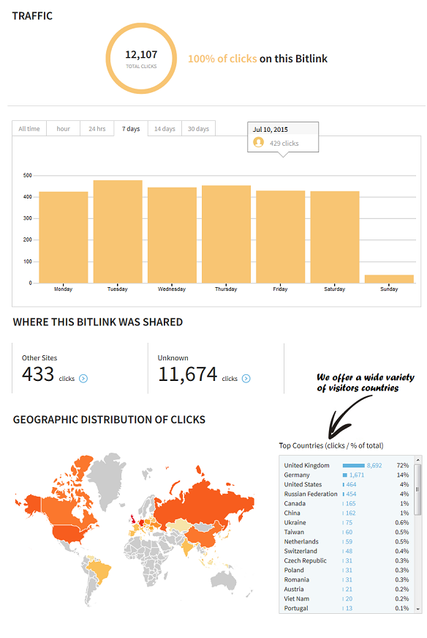
Task: Click '454' Russian Federation clicks value
Action: (x=351, y=494)
